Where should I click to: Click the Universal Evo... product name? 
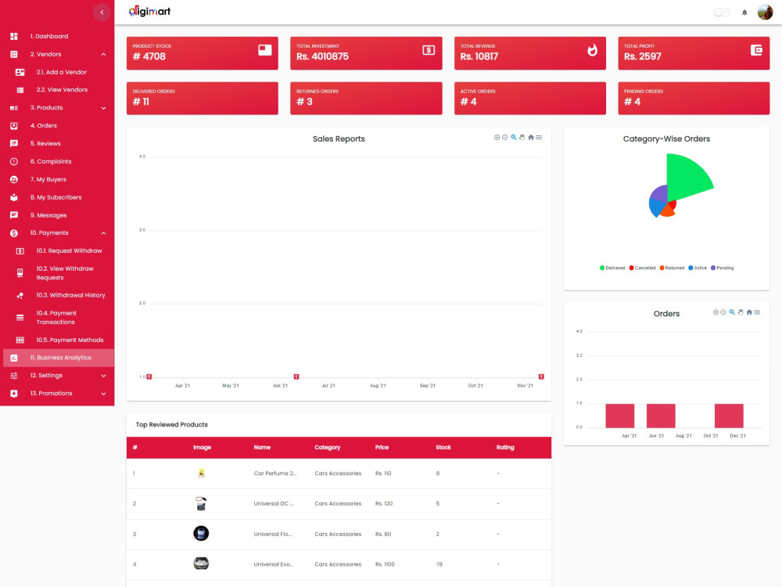273,564
